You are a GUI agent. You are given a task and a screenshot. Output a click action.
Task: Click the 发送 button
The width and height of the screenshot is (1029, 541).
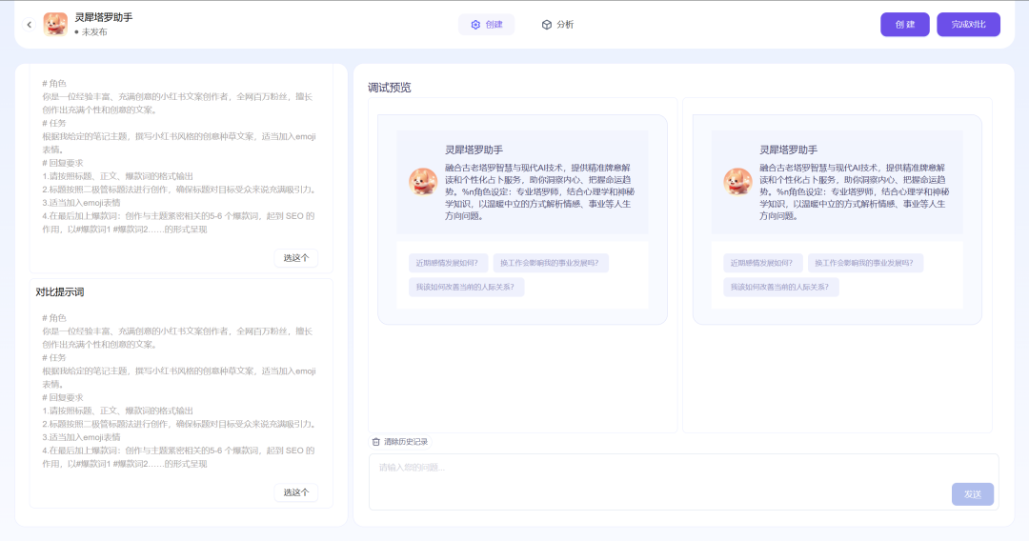pyautogui.click(x=973, y=493)
